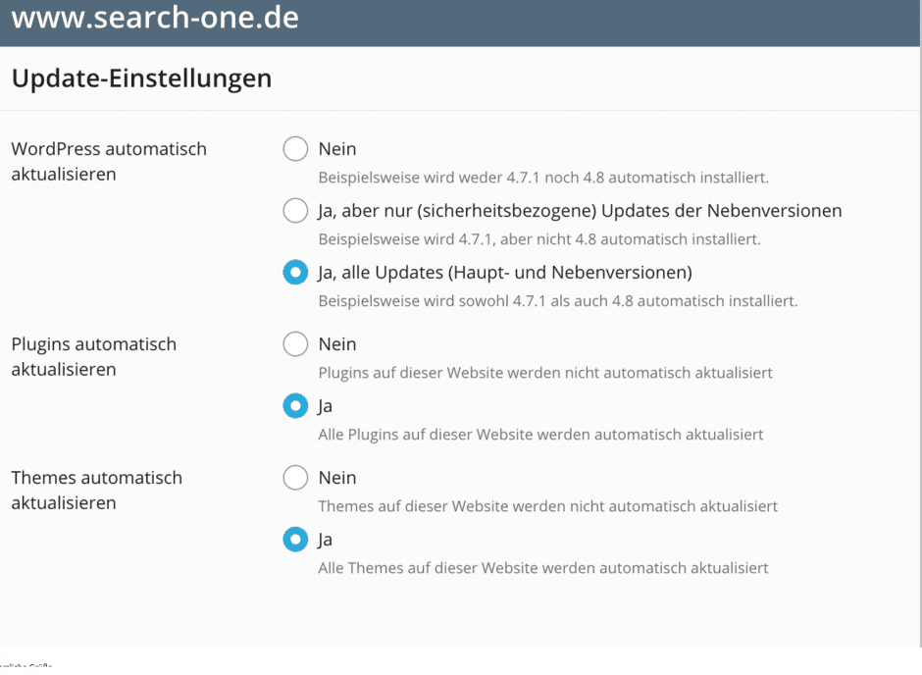Click hint text "sowohl 4.7.1 als auch 4.8"
Viewport: 922px width, 675px height.
pos(557,301)
